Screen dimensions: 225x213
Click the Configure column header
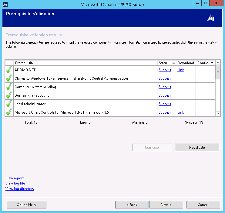tap(206, 63)
